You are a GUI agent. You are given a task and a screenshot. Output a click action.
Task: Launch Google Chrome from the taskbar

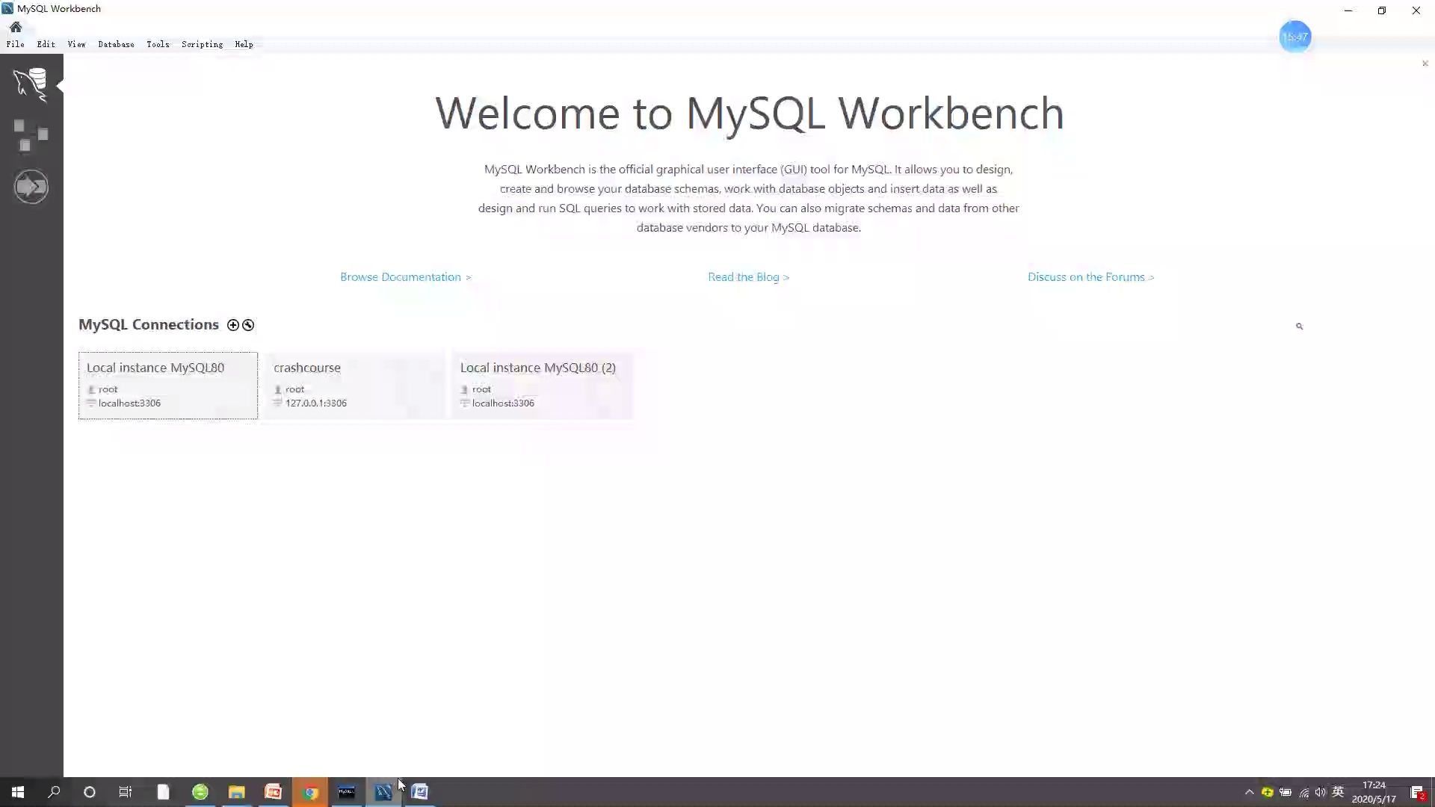click(309, 792)
